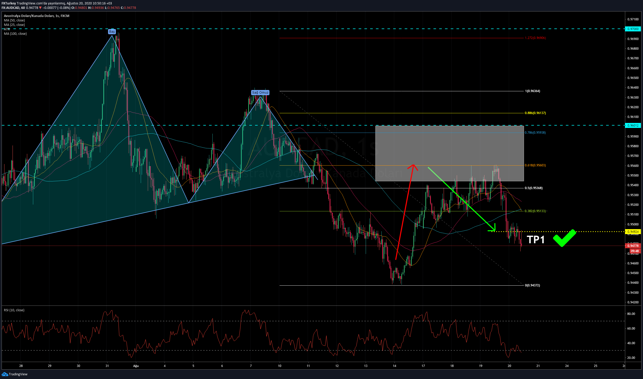Click the red 0.94778 current price tag
The height and width of the screenshot is (379, 643).
click(633, 246)
